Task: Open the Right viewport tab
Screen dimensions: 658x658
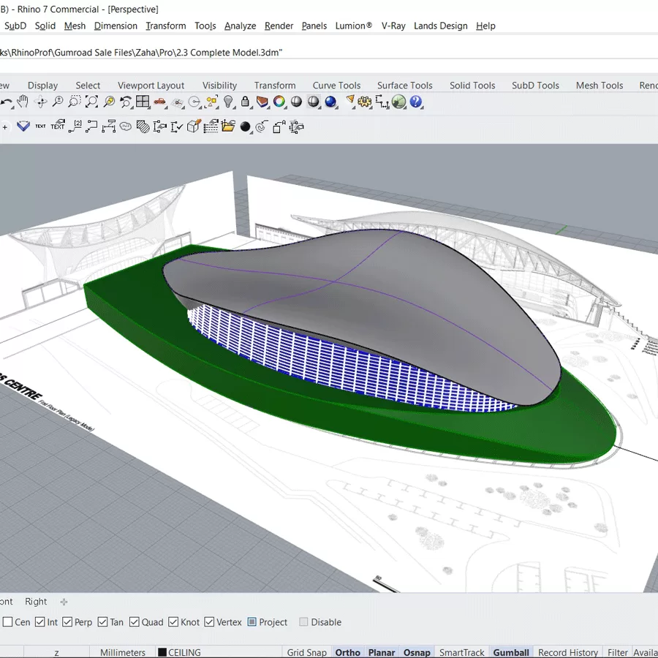Action: point(36,602)
